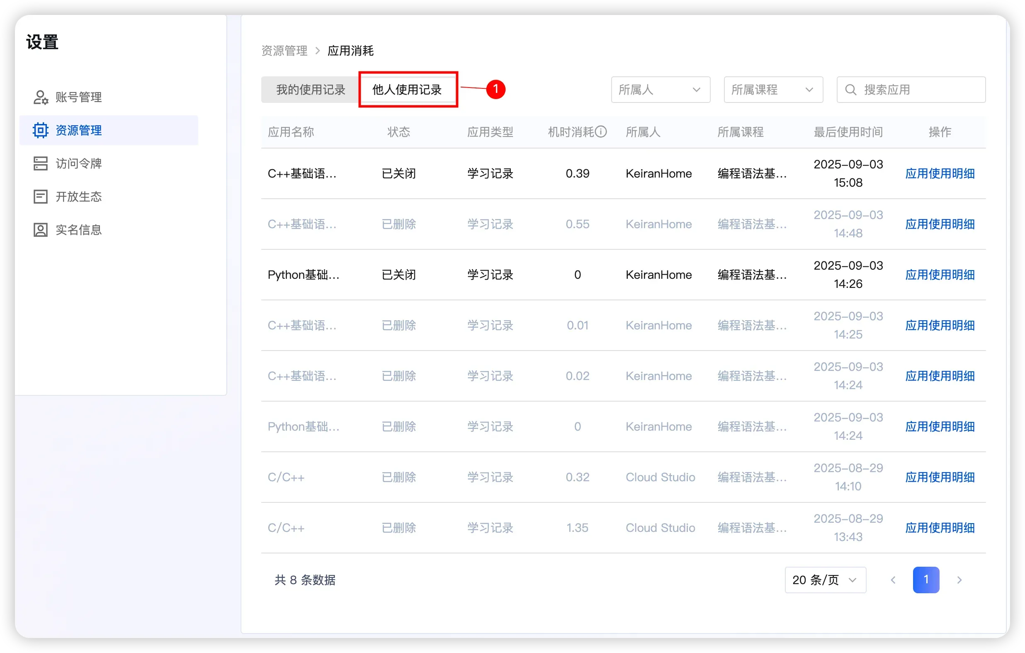Screen dimensions: 1025x653
Task: Go to previous page arrow
Action: pos(893,580)
